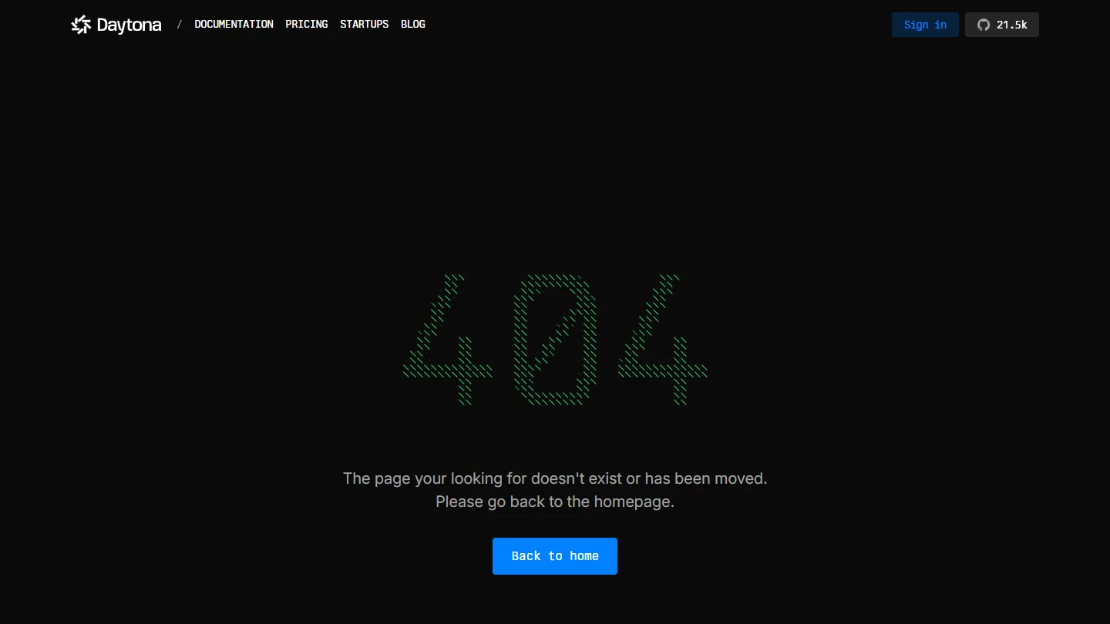Visit the Blog from the header

click(413, 25)
